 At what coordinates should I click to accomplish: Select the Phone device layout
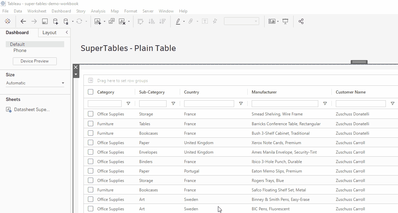20,50
